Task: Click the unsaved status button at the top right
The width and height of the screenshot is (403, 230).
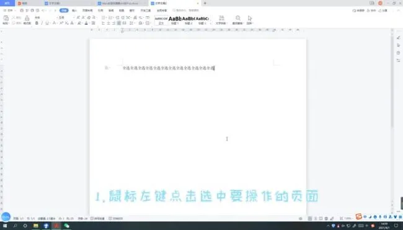Action: pyautogui.click(x=358, y=11)
